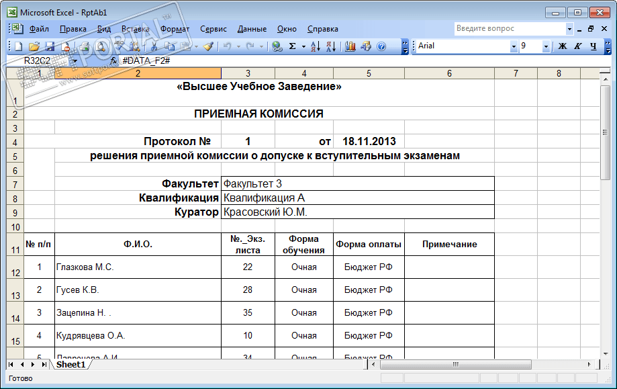Screen dimensions: 617x389
Task: Select the cell 'Глазкова М.С.'
Action: [x=138, y=267]
